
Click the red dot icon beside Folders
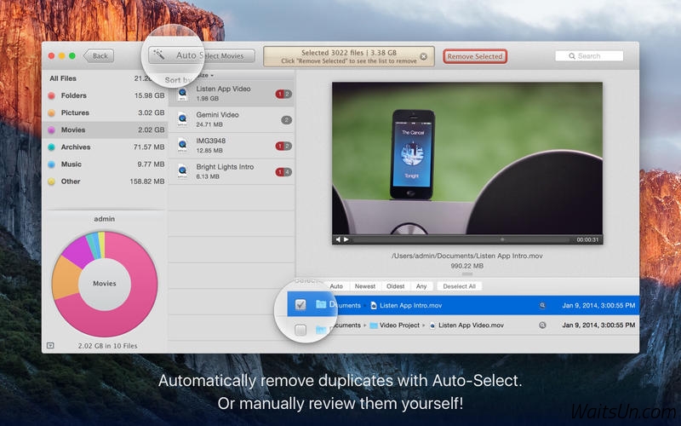point(51,95)
